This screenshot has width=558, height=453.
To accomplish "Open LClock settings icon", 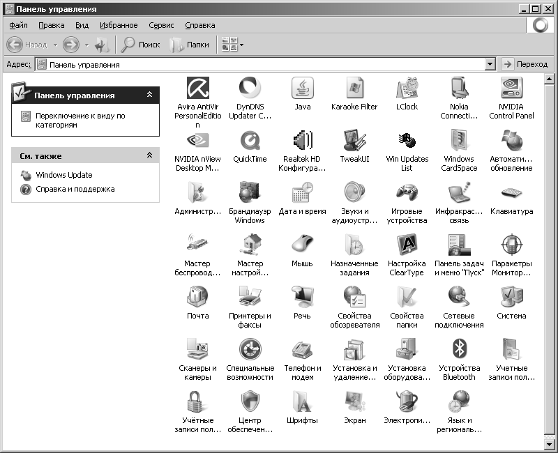I will [x=407, y=88].
